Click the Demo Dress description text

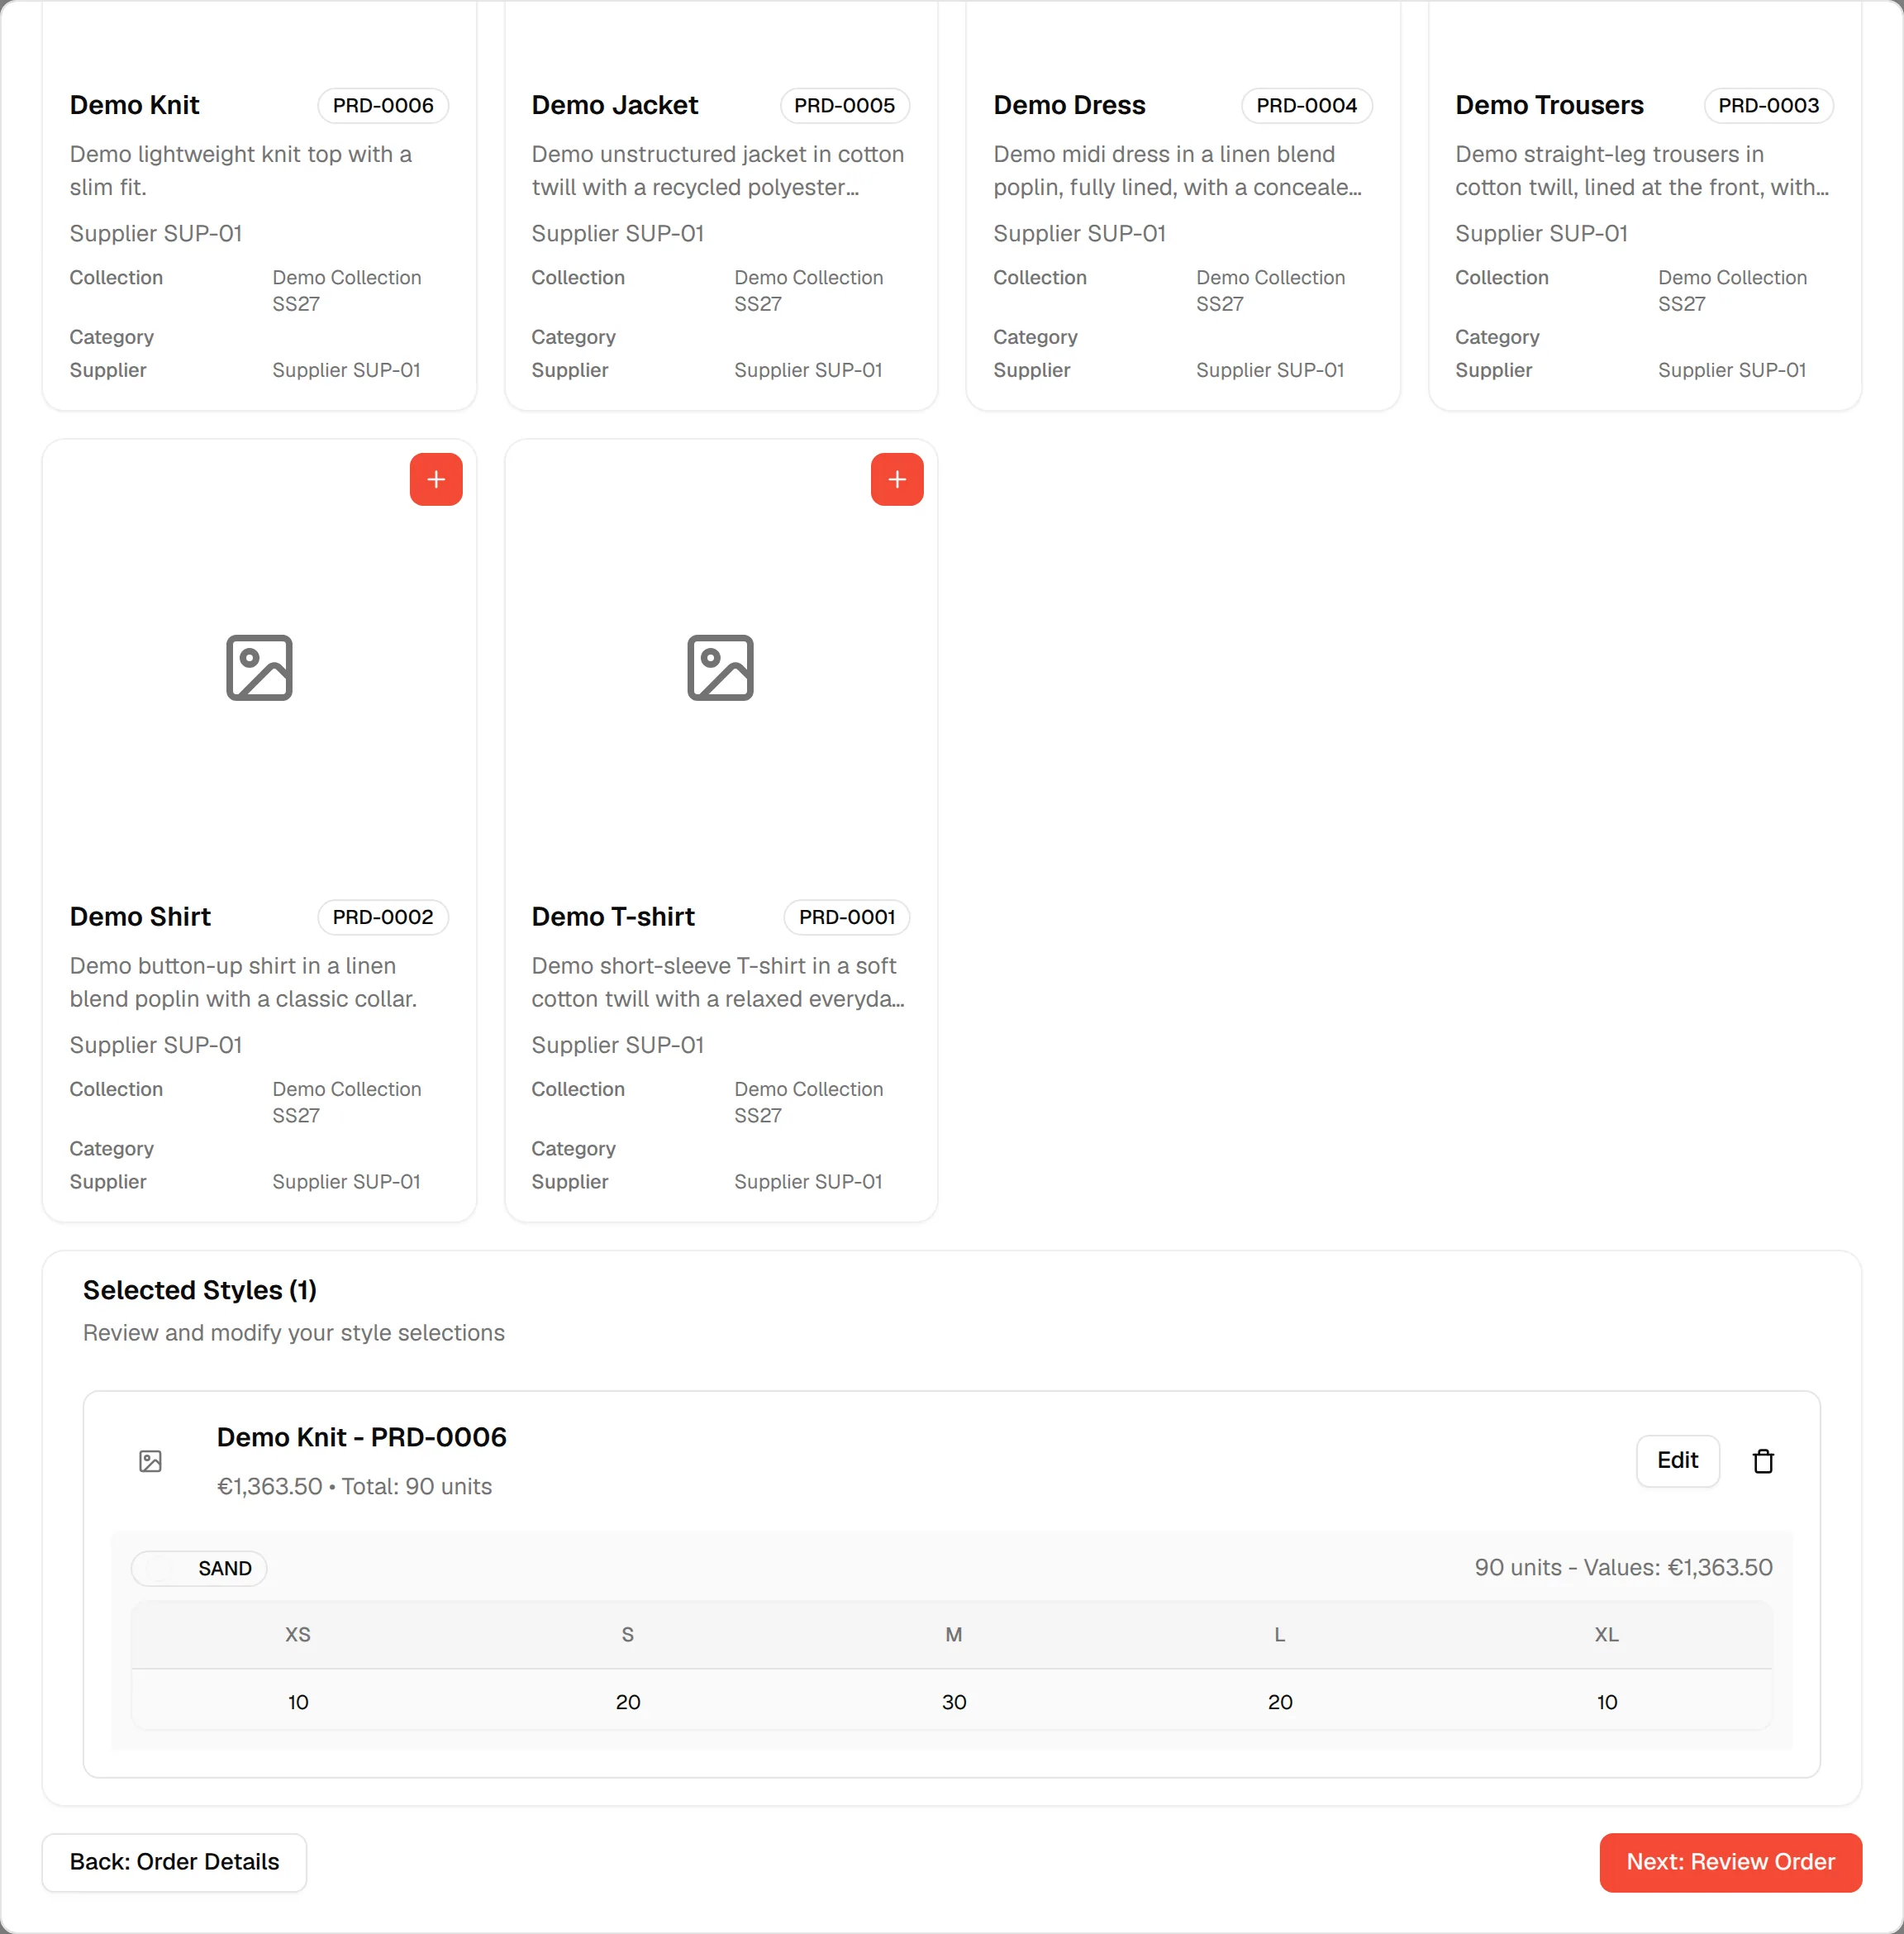(x=1177, y=171)
